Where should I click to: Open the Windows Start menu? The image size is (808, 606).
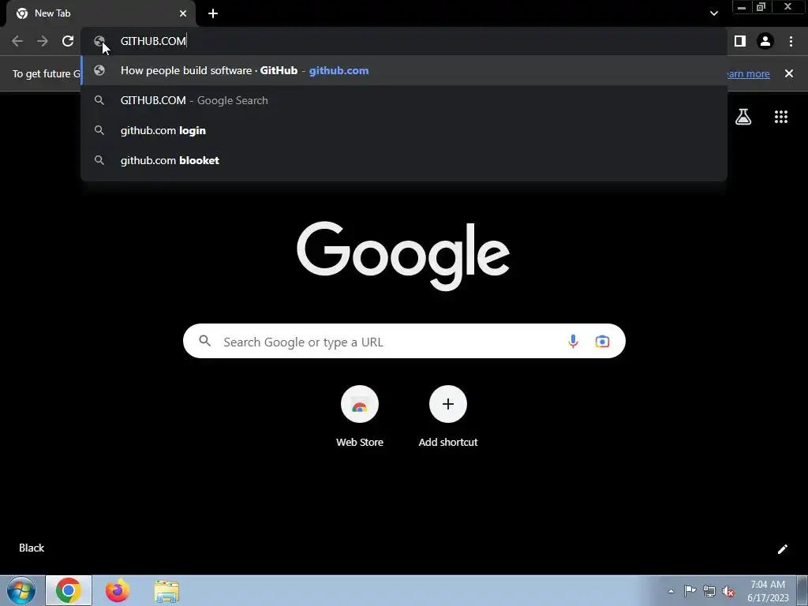pos(21,590)
